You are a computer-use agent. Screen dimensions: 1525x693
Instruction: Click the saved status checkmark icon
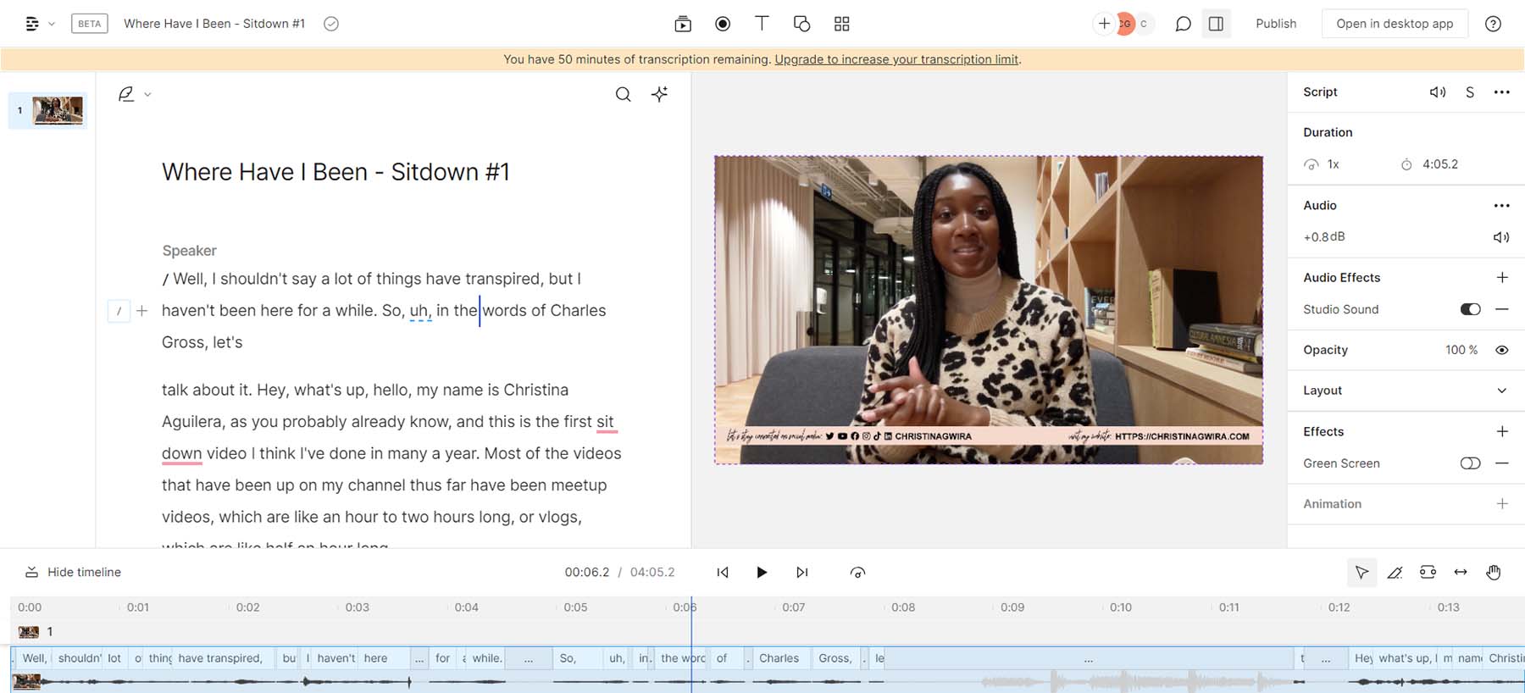(x=331, y=24)
